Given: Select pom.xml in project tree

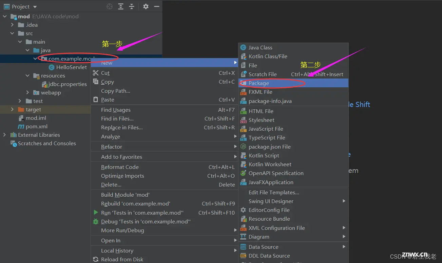Looking at the screenshot, I should (x=37, y=126).
